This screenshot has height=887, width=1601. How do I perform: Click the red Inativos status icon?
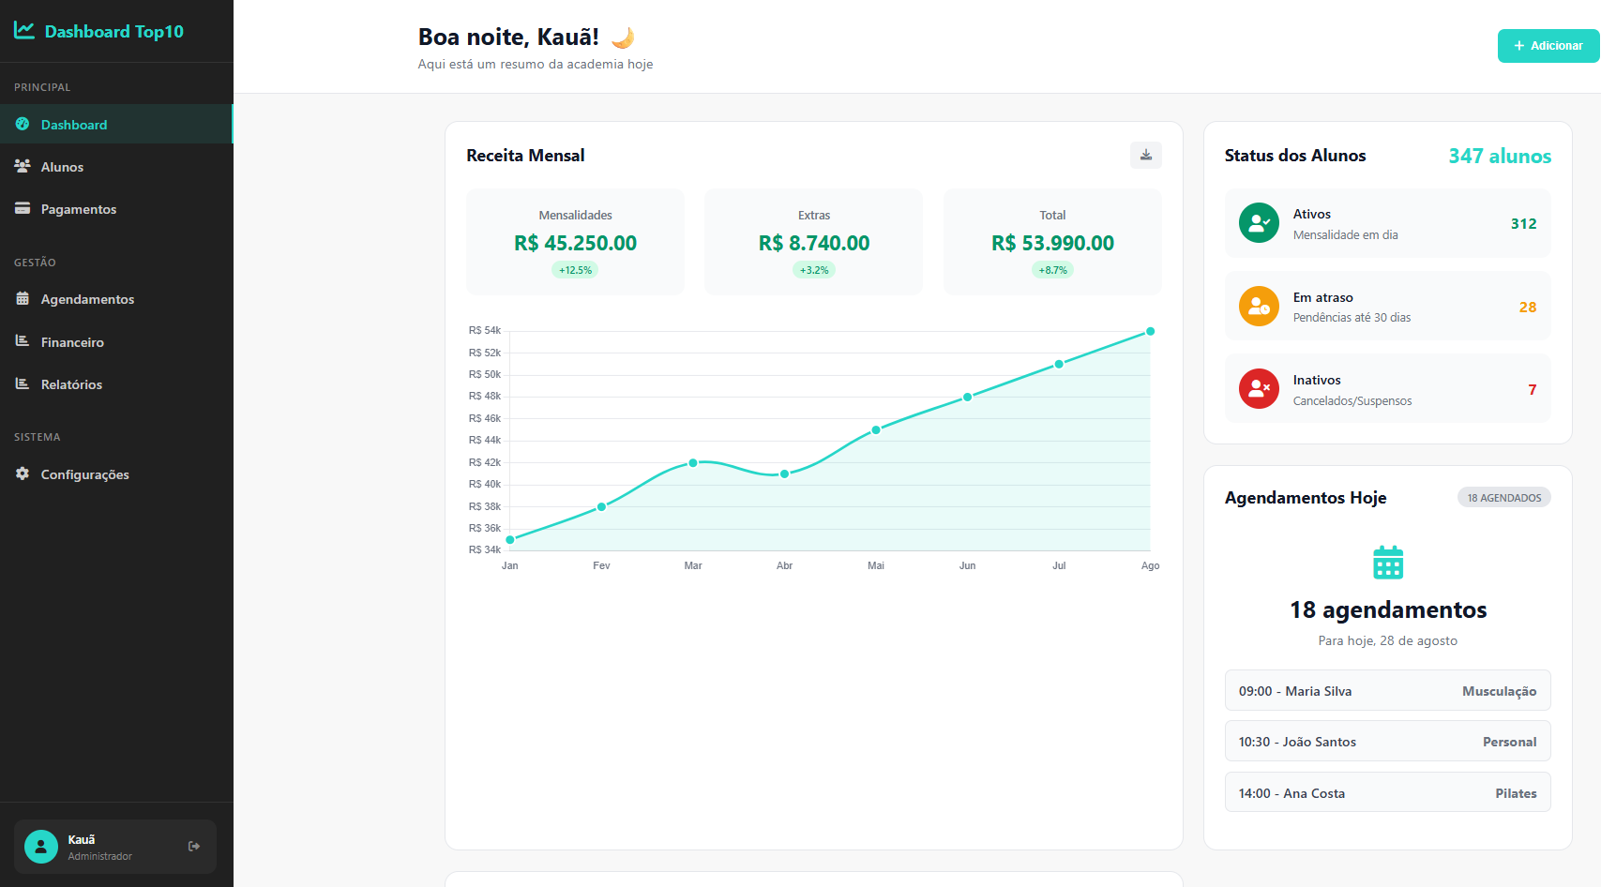click(x=1258, y=389)
